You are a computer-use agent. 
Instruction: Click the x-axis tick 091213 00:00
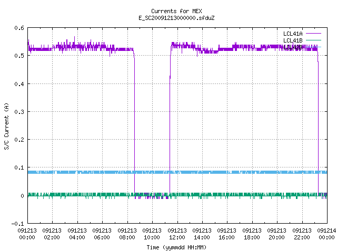click(27, 234)
